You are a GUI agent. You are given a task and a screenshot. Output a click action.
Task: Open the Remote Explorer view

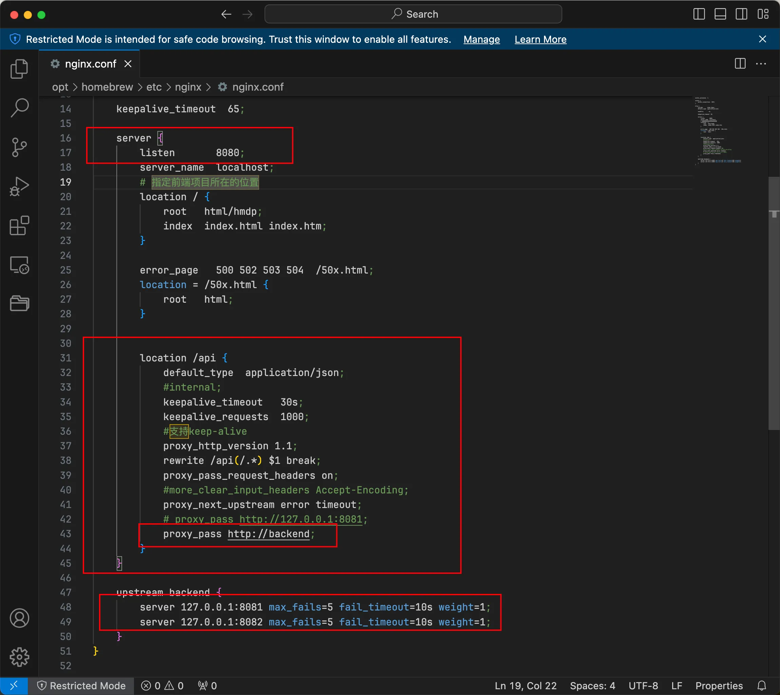19,265
